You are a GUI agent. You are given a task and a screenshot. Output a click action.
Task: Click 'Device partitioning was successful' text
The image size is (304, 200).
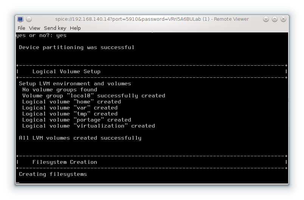(77, 47)
